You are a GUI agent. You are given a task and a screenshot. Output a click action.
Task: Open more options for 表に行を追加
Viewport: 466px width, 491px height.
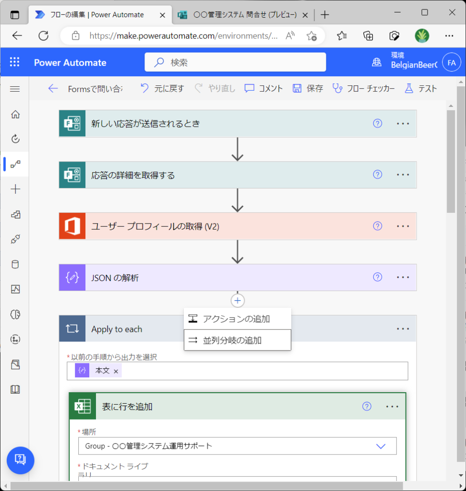[392, 407]
